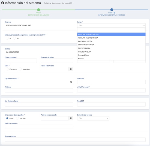Pick DIRECTOR ÁREA from Cargo list
The height and width of the screenshot is (146, 150).
(111, 48)
